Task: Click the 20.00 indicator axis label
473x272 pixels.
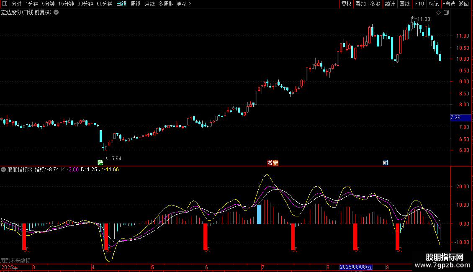Action: pos(463,187)
